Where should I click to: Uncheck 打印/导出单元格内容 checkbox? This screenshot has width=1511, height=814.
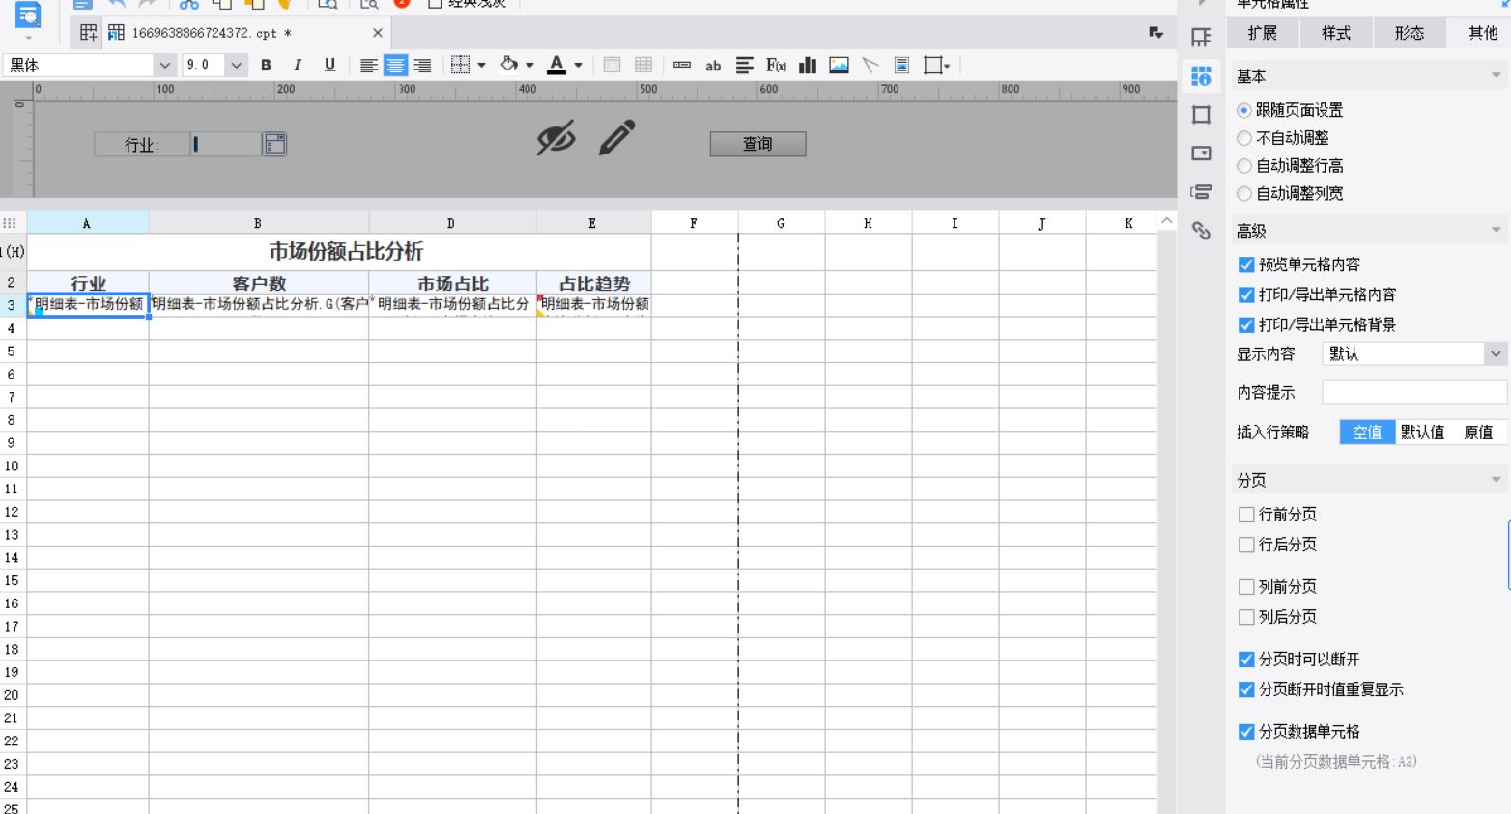point(1246,295)
